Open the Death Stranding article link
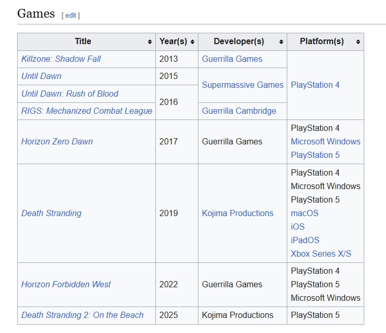The height and width of the screenshot is (333, 386). pos(51,213)
